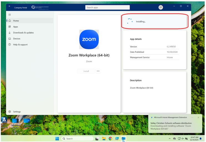Viewport: 206px width, 142px height.
Task: Click the Devices laptop icon
Action: 10,39
